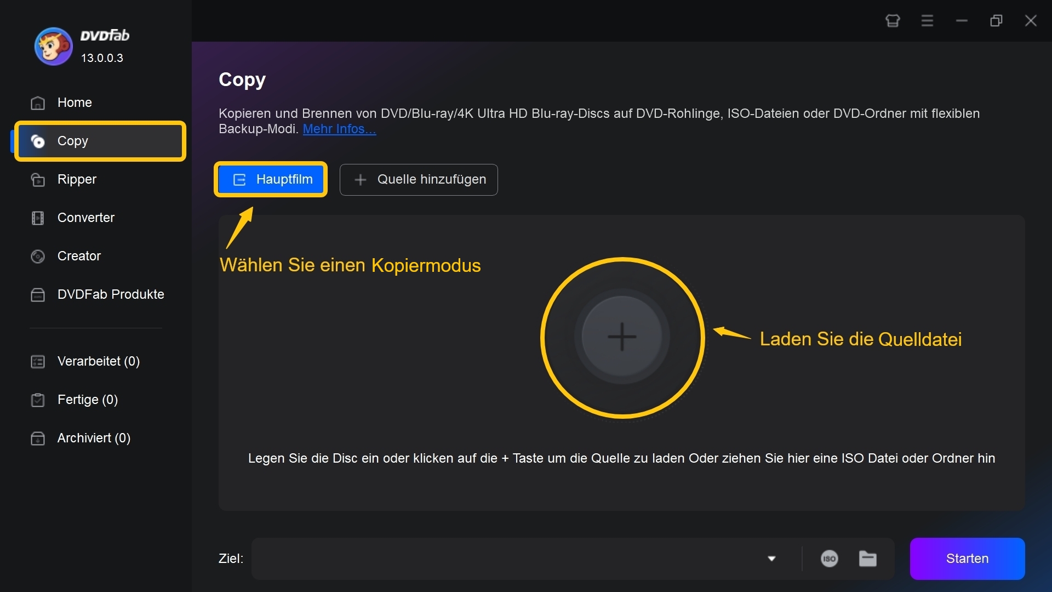Click the Mehr Infos hyperlink
This screenshot has height=592, width=1052.
point(339,129)
